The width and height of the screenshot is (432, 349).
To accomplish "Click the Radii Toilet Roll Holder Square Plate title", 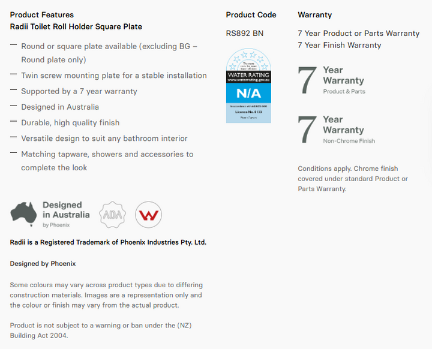I will click(x=76, y=26).
